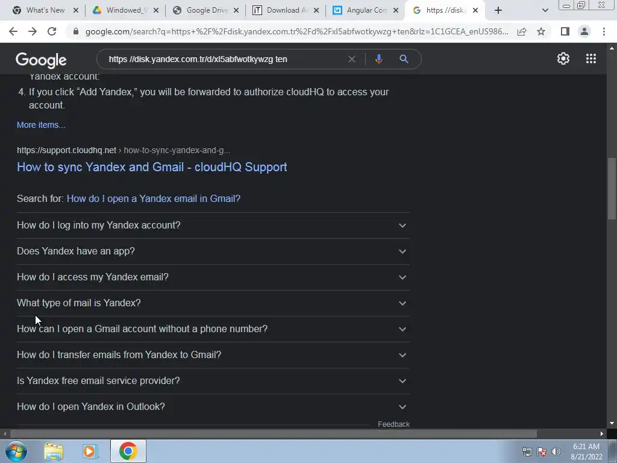Open the More items... link
The image size is (617, 463).
pos(41,125)
